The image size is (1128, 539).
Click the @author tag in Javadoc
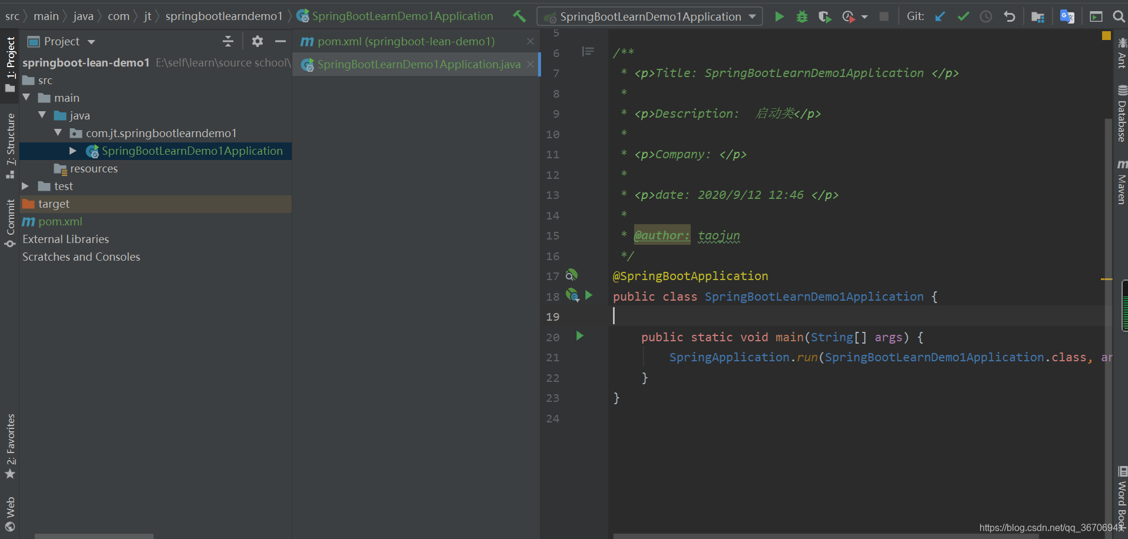[661, 235]
